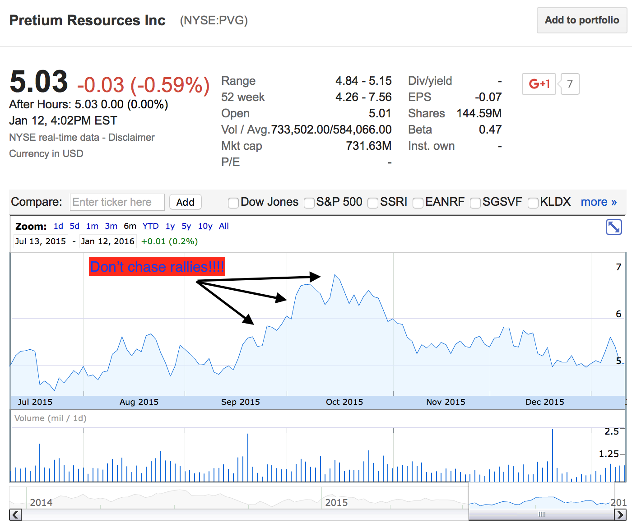The width and height of the screenshot is (632, 528).
Task: Tick the SSRI comparison checkbox
Action: (x=373, y=203)
